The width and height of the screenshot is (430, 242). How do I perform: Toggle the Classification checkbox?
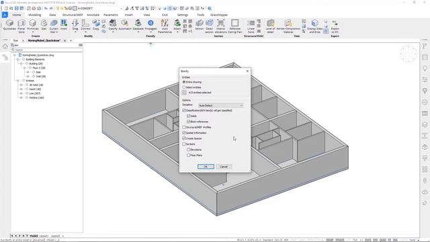(184, 110)
